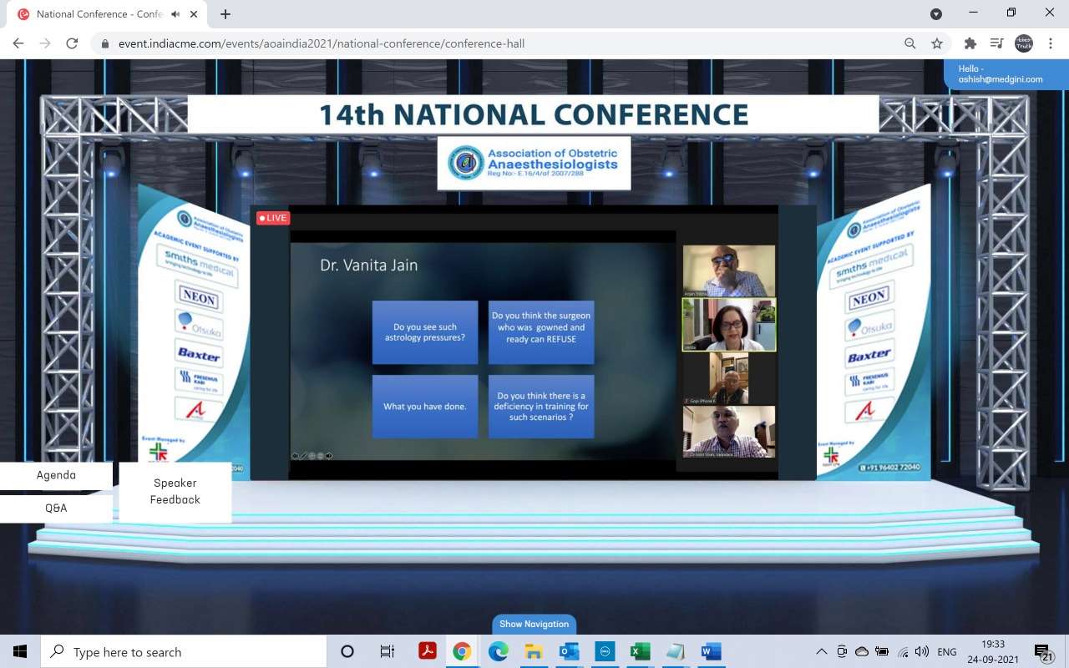Click the 'What you have done.' box
Viewport: 1069px width, 668px height.
pyautogui.click(x=425, y=407)
